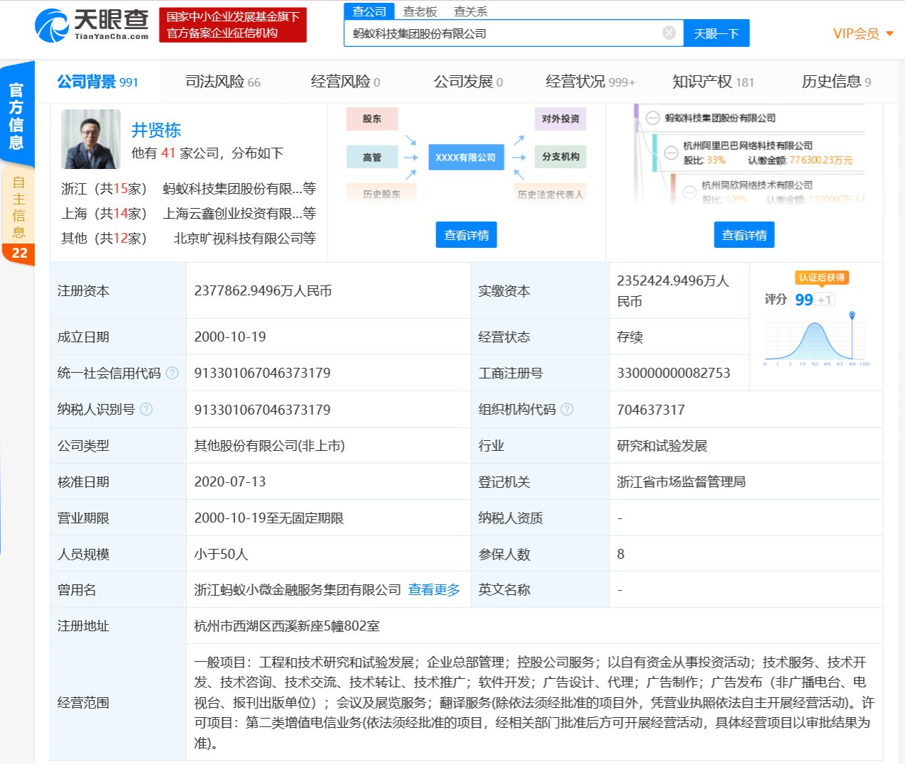Click 查看详情 under the equity structure

(744, 235)
